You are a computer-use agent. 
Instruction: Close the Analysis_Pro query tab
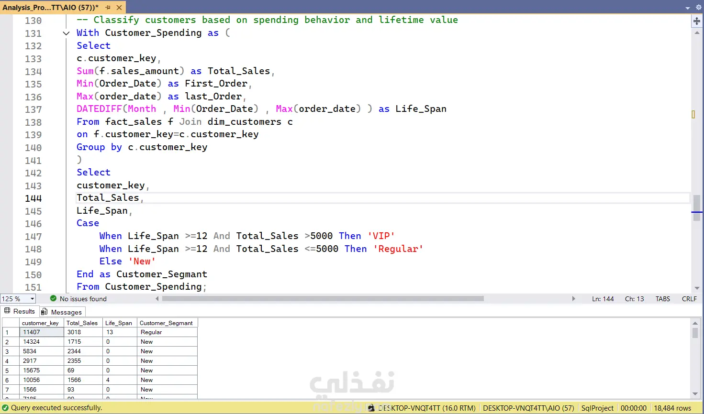click(x=119, y=8)
